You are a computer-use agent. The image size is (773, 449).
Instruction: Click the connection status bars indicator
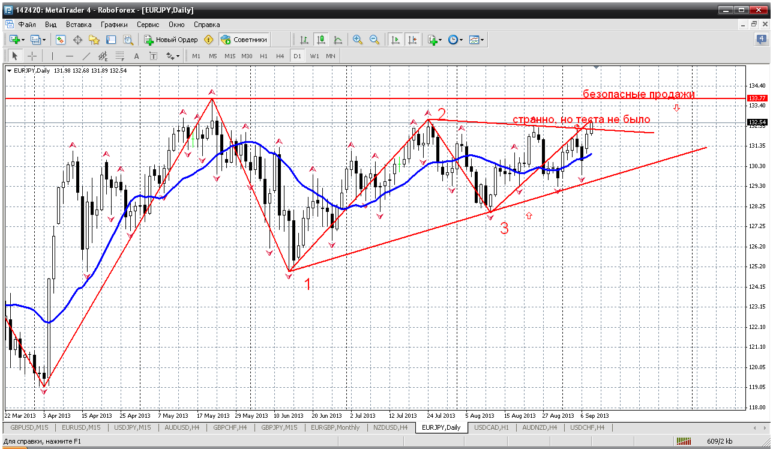[x=684, y=441]
